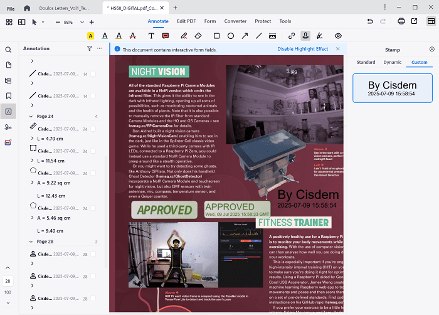Image resolution: width=439 pixels, height=315 pixels.
Task: Open the Dynamic stamp tab
Action: click(x=393, y=62)
